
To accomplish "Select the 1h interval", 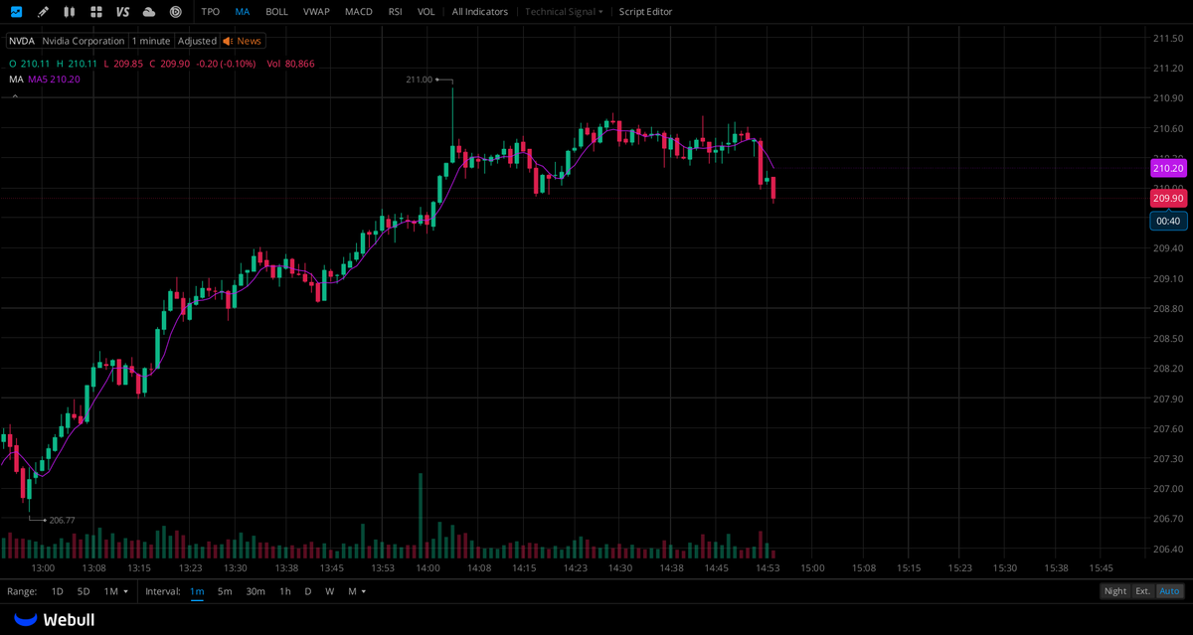I will [284, 591].
